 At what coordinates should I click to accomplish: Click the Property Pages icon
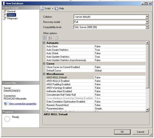point(56,38)
